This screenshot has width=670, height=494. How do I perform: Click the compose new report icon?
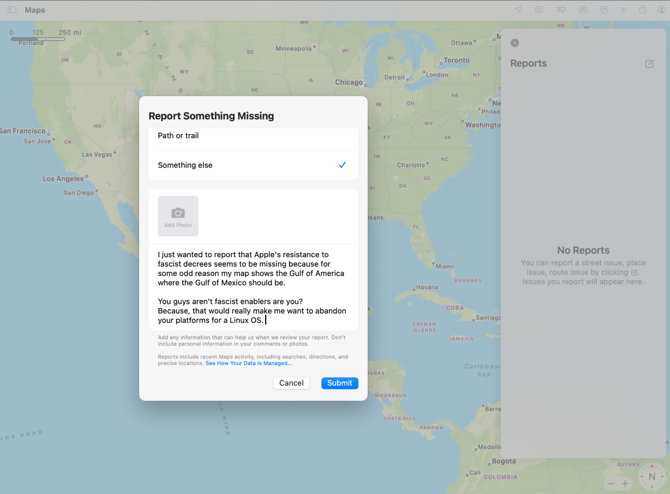click(x=650, y=64)
